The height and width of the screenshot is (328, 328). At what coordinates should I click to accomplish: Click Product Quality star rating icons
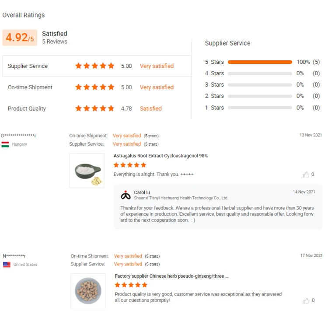[x=94, y=108]
